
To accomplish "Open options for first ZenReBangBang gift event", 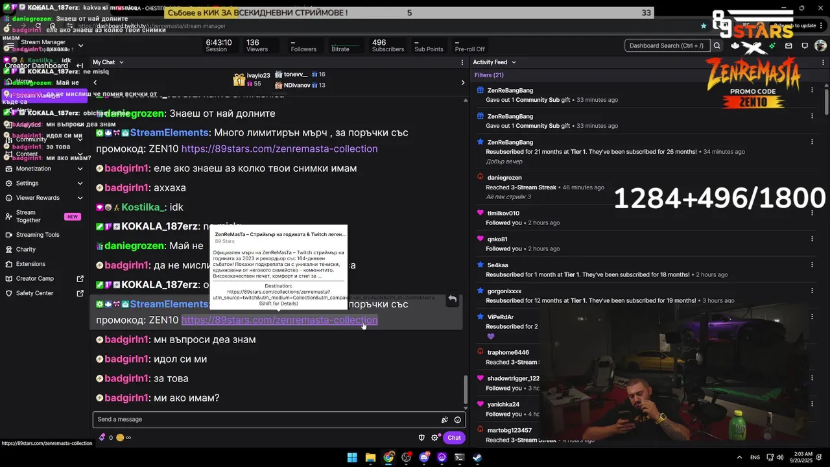I will point(812,90).
